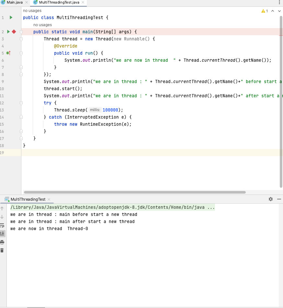This screenshot has height=308, width=283.
Task: Click console line 'main before start a new thread'
Action: tap(74, 214)
